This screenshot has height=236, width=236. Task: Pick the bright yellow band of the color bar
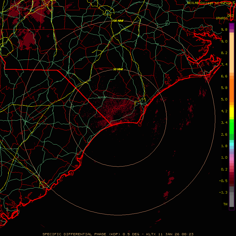point(232,112)
